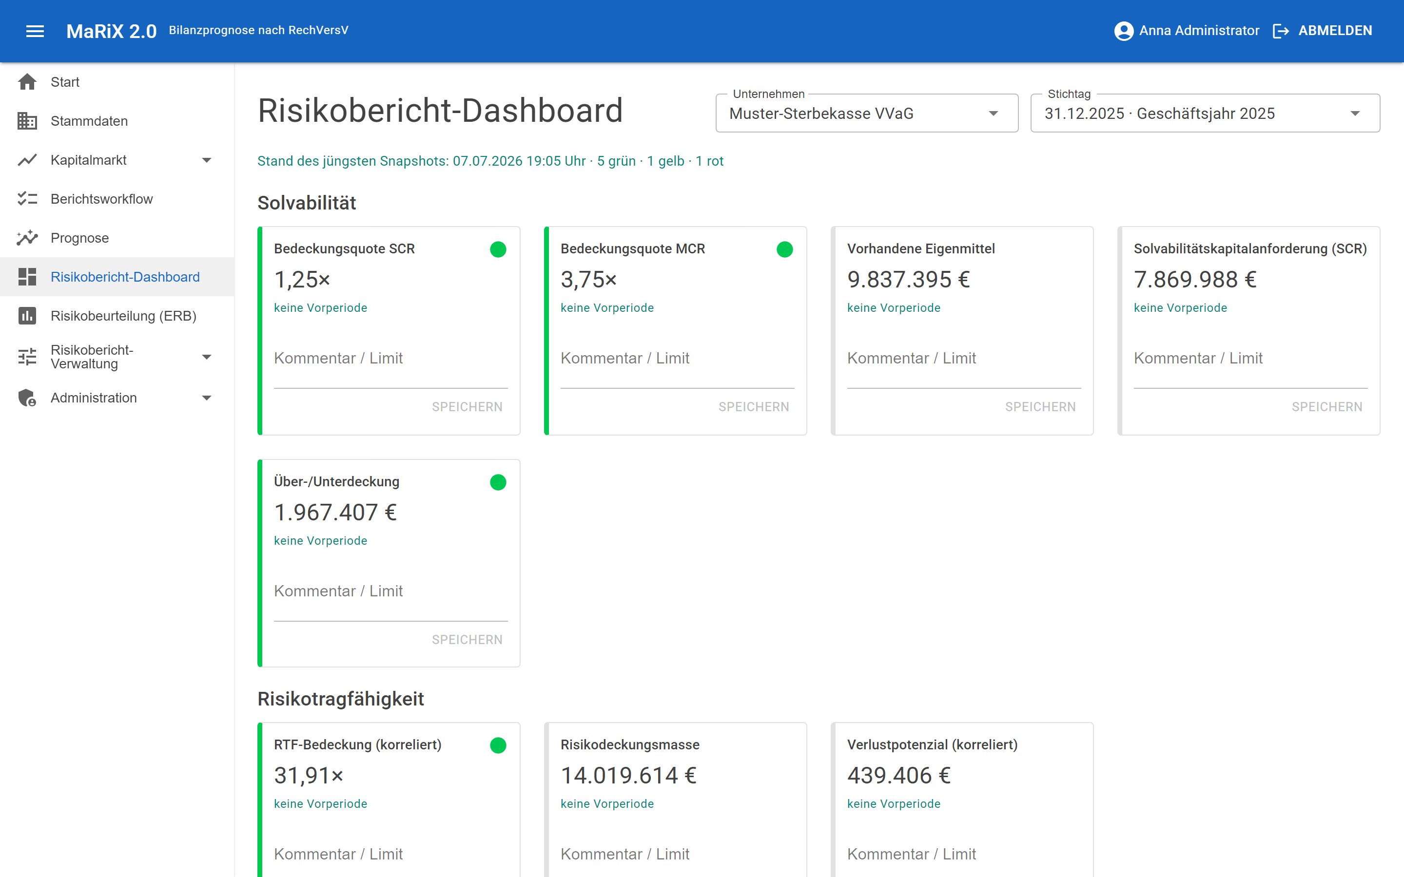Open the hamburger navigation menu
The image size is (1404, 877).
click(35, 31)
